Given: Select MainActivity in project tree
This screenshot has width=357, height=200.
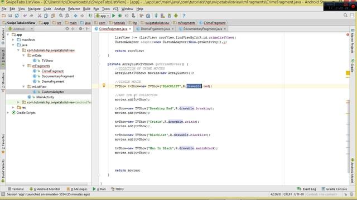Looking at the screenshot, I should click(x=45, y=97).
